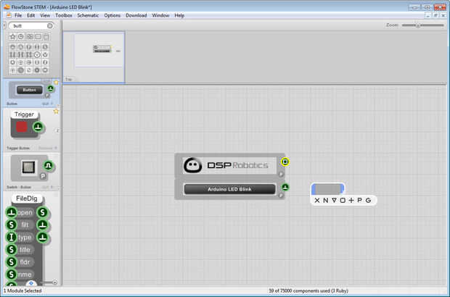The height and width of the screenshot is (297, 450).
Task: Click the grey P connector on Switch Button
Action: click(x=43, y=176)
